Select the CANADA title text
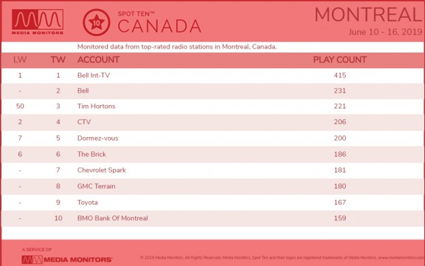 pos(159,26)
